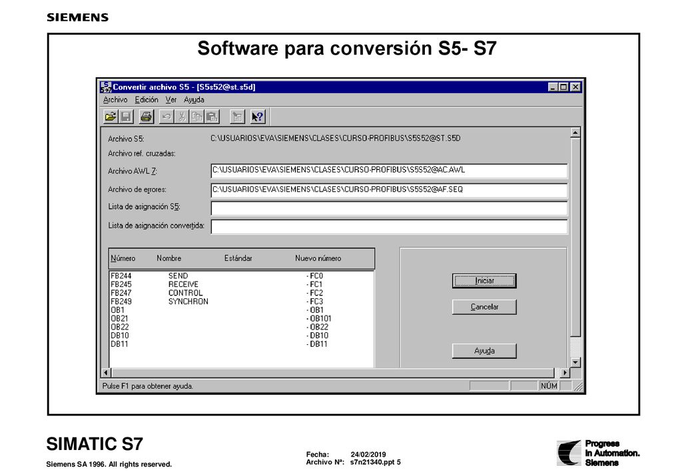Click the Archivo de errores path field

[x=389, y=190]
